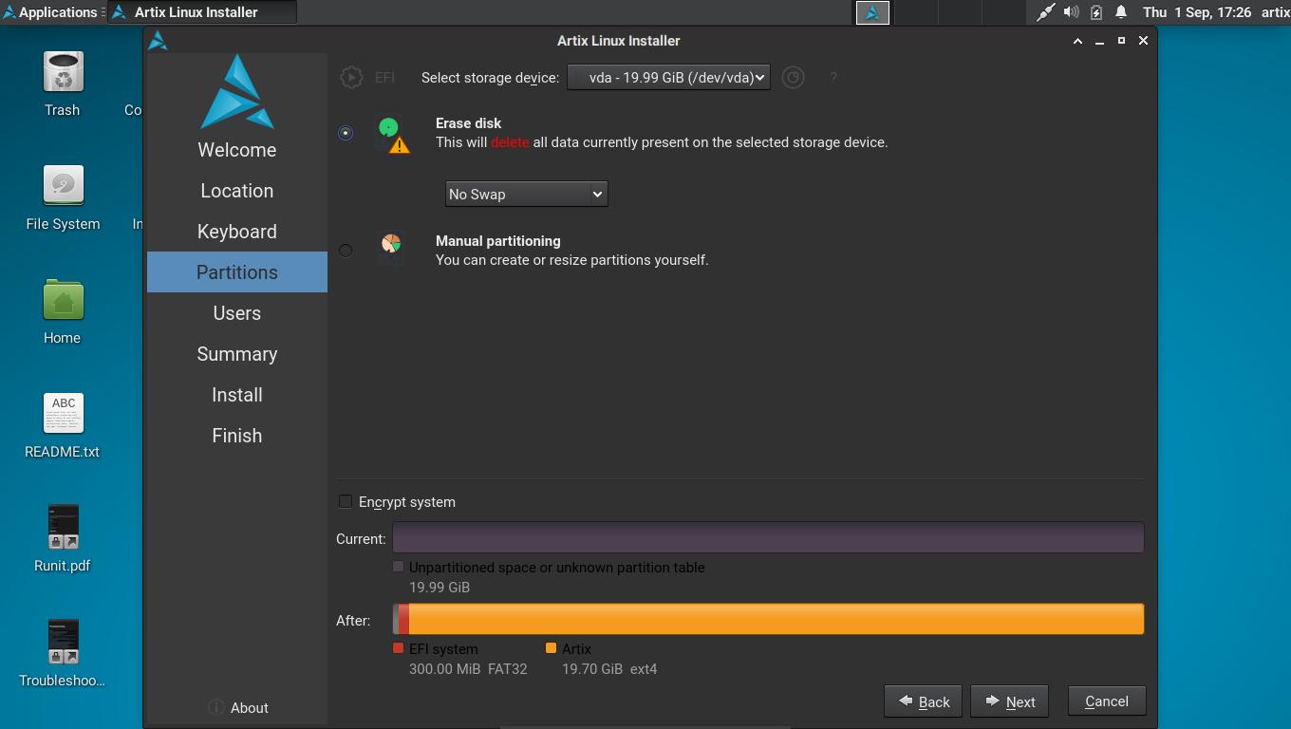The width and height of the screenshot is (1291, 729).
Task: Open the File System desktop icon
Action: point(63,186)
